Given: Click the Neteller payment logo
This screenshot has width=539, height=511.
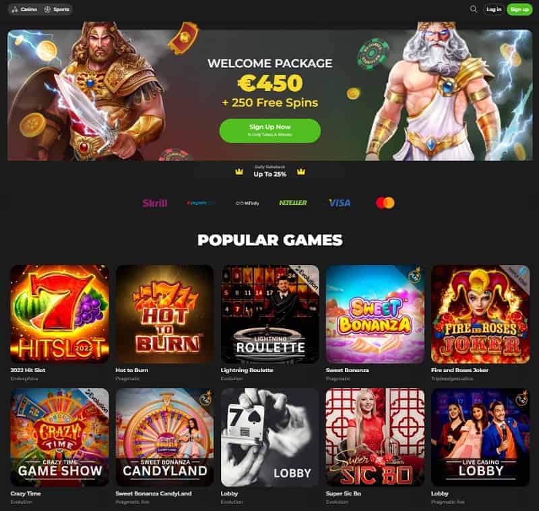Looking at the screenshot, I should click(293, 203).
